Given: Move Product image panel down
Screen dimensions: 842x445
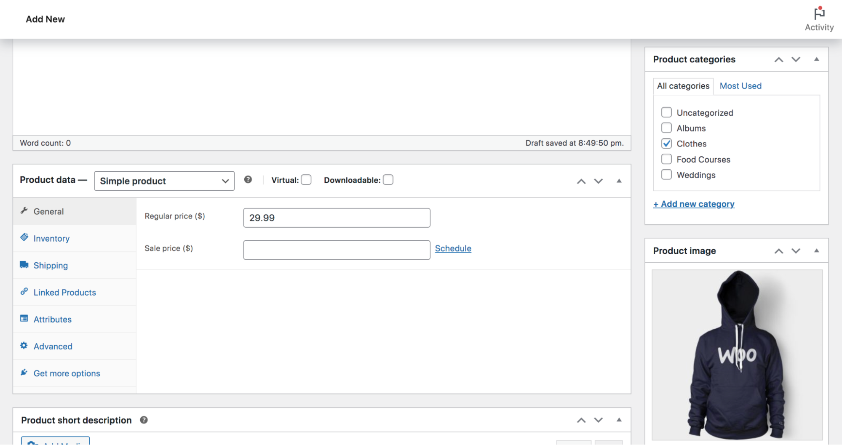Looking at the screenshot, I should [x=796, y=251].
